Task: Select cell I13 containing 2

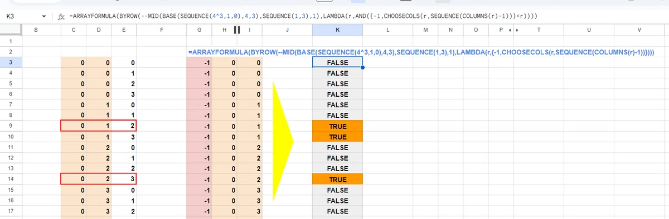Action: [249, 168]
